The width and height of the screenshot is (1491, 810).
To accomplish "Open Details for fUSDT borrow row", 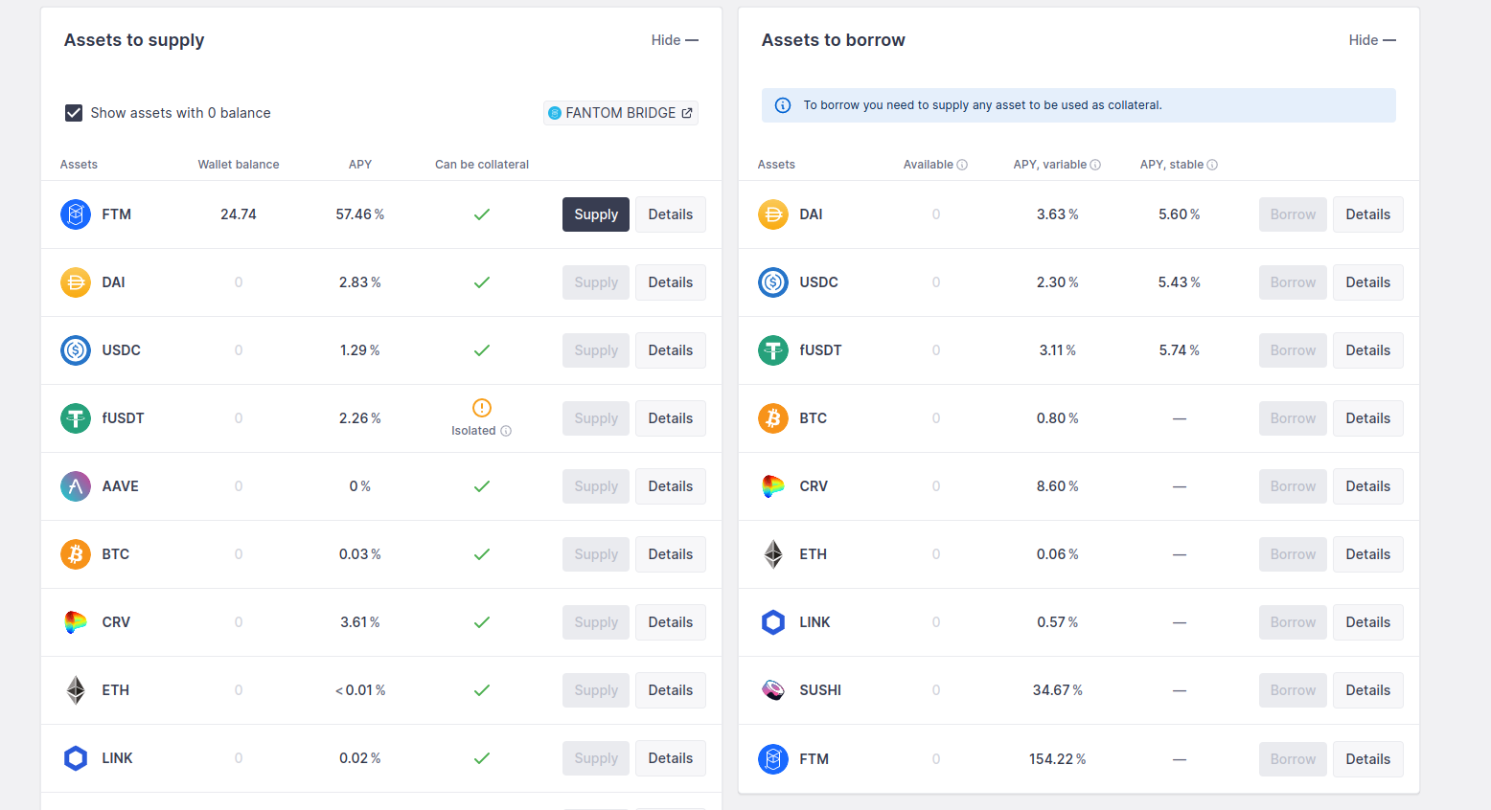I will [1368, 350].
